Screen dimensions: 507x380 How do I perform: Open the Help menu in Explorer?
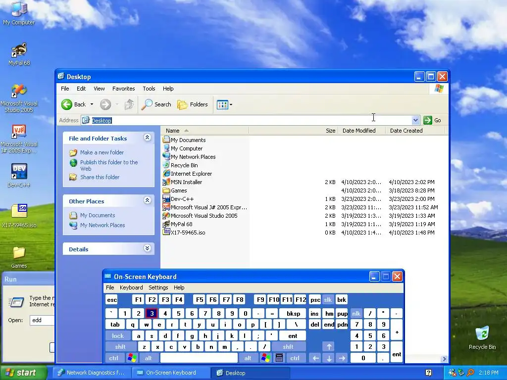click(168, 89)
